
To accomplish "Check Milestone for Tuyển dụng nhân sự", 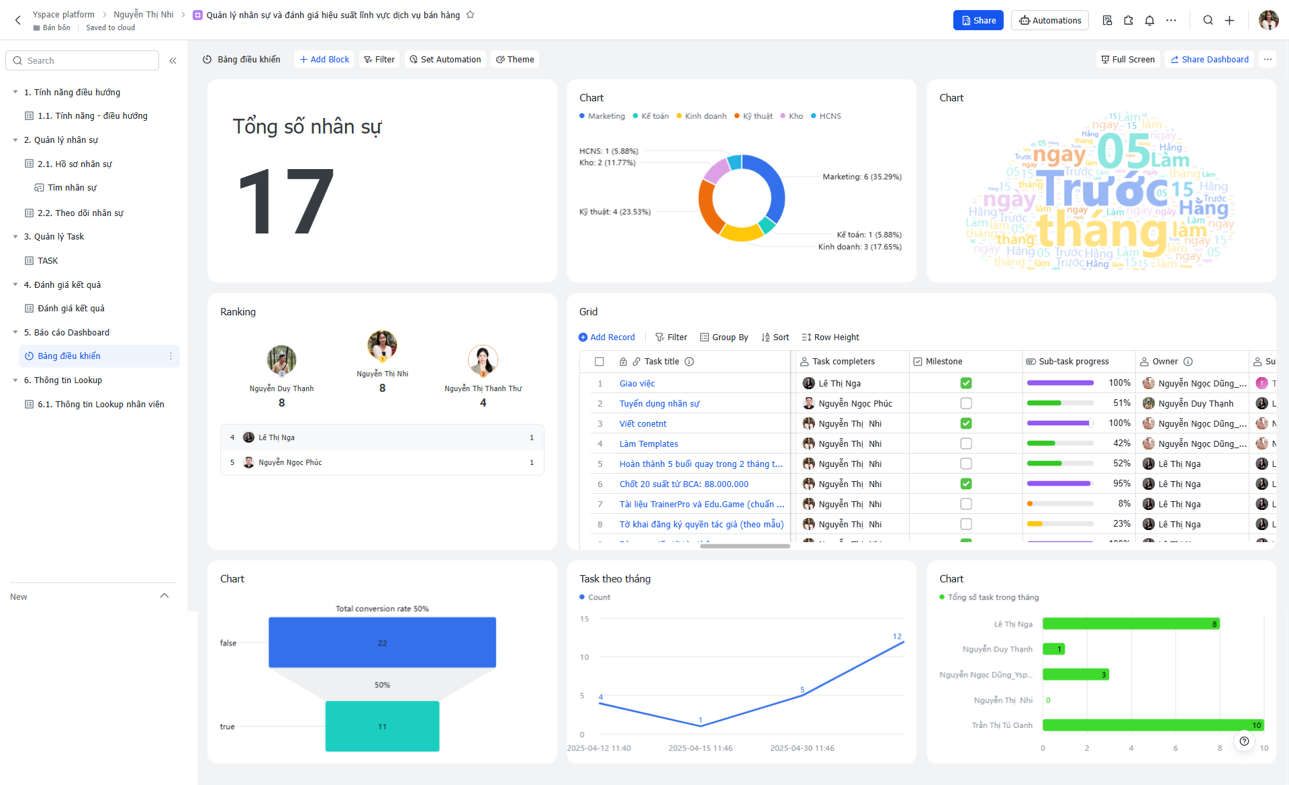I will click(x=966, y=403).
